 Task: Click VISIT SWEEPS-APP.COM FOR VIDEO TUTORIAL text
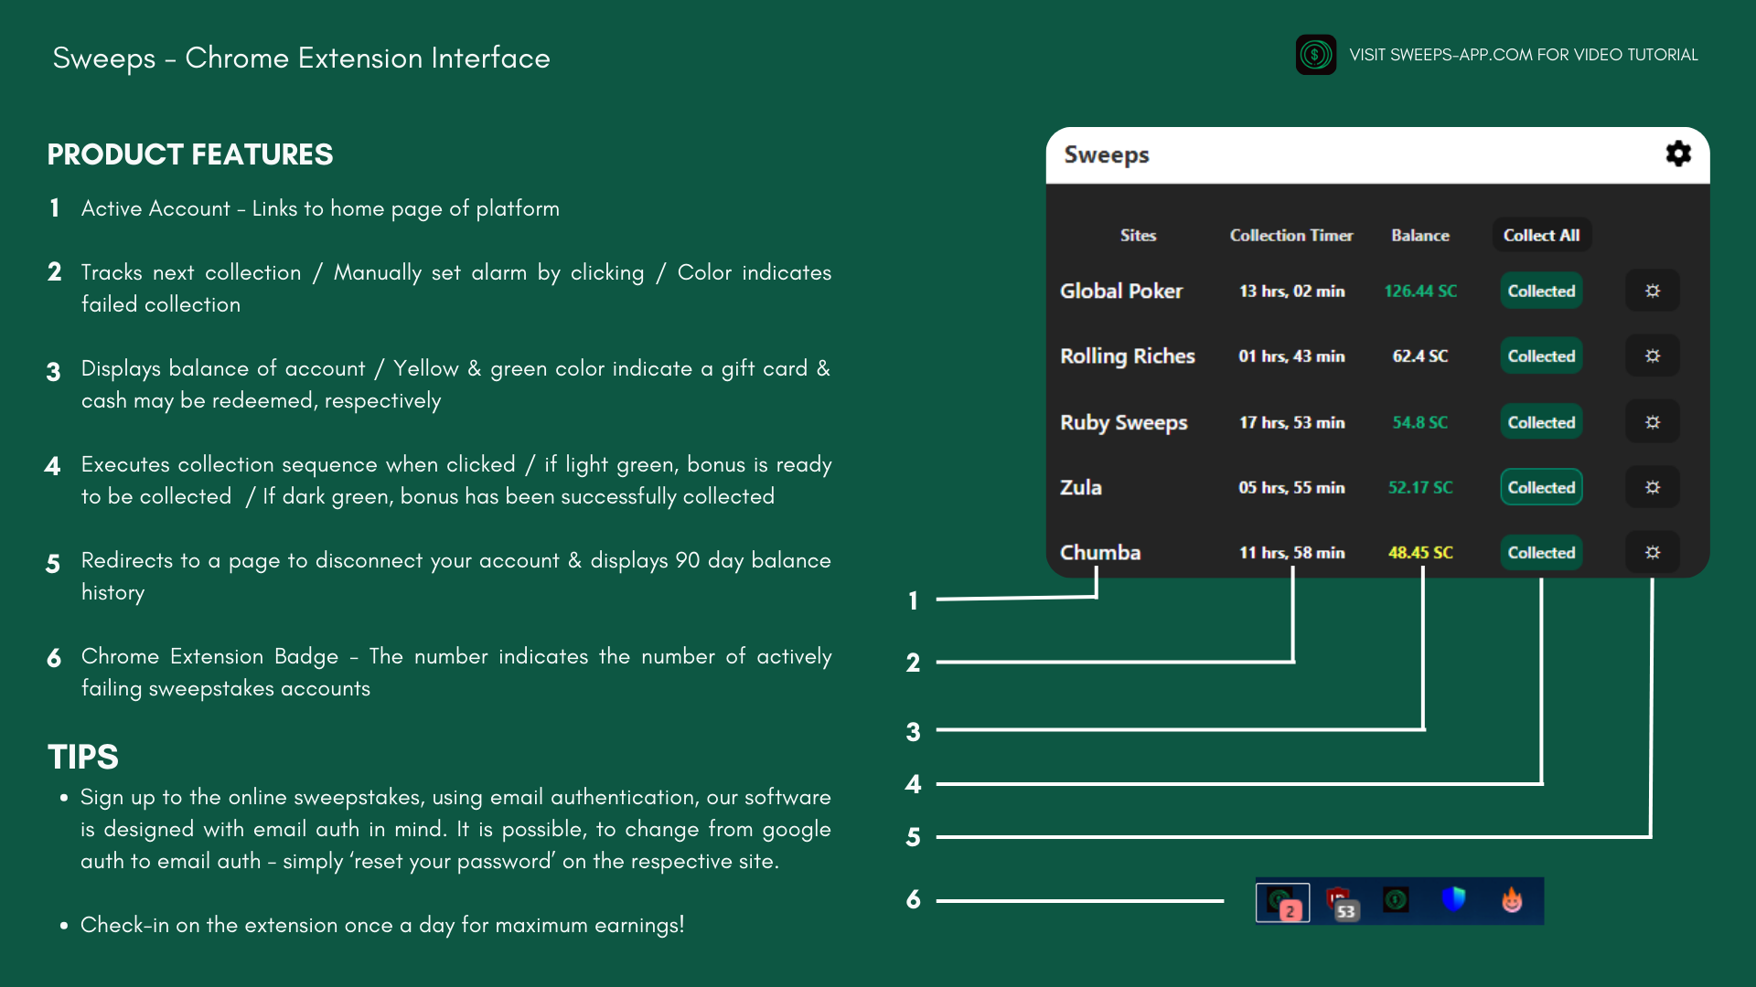point(1524,55)
